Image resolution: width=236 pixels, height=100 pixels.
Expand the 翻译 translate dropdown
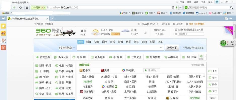(x=167, y=13)
